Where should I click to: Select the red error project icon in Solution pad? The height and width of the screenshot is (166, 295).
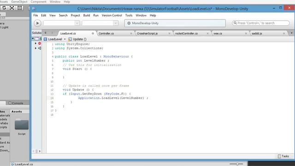tap(40, 43)
